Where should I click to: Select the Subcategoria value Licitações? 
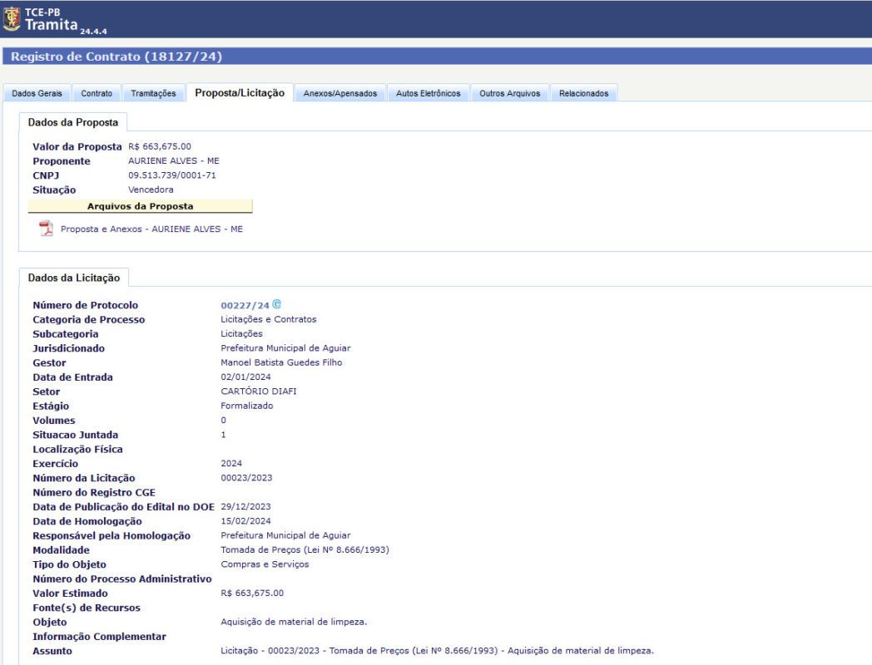(241, 334)
